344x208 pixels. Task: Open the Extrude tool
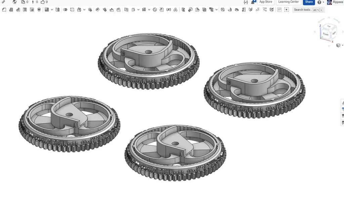[x=11, y=9]
